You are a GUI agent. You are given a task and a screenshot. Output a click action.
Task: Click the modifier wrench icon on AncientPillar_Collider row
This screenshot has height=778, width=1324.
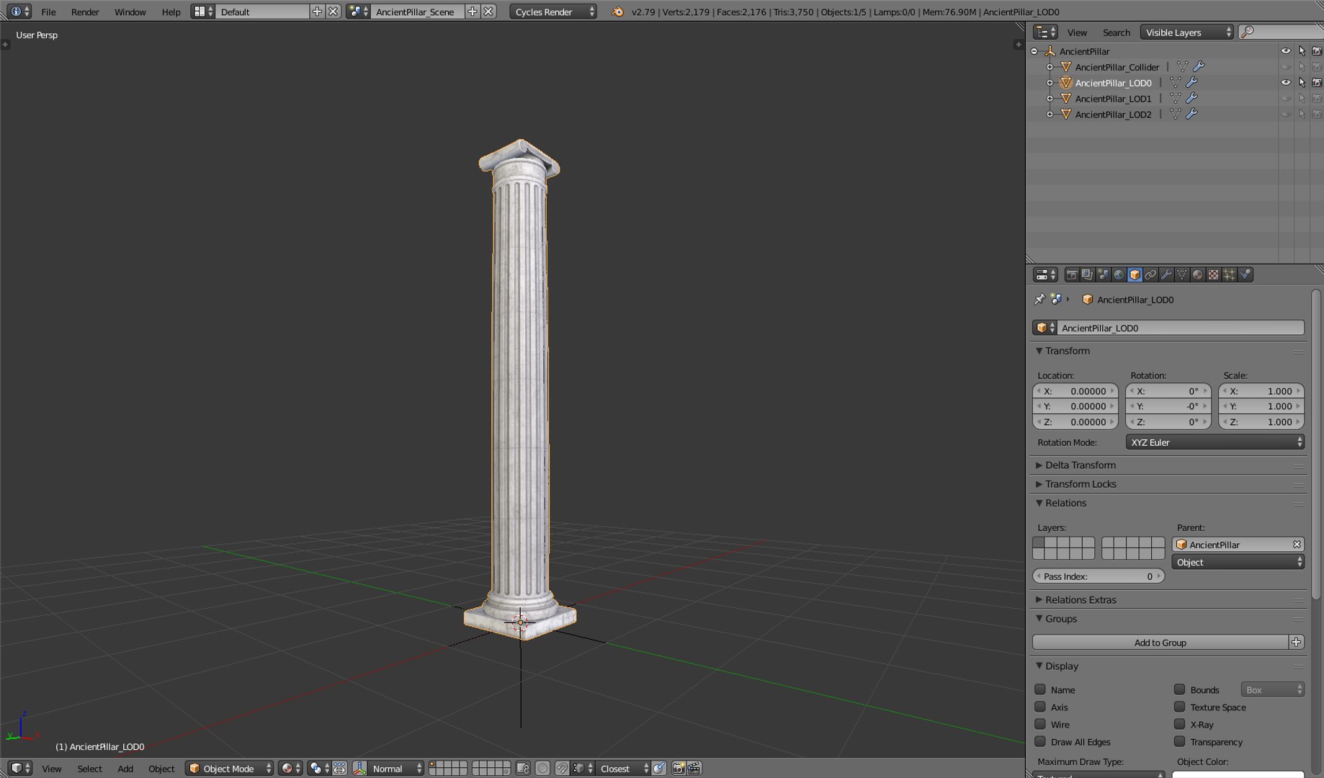pyautogui.click(x=1199, y=66)
